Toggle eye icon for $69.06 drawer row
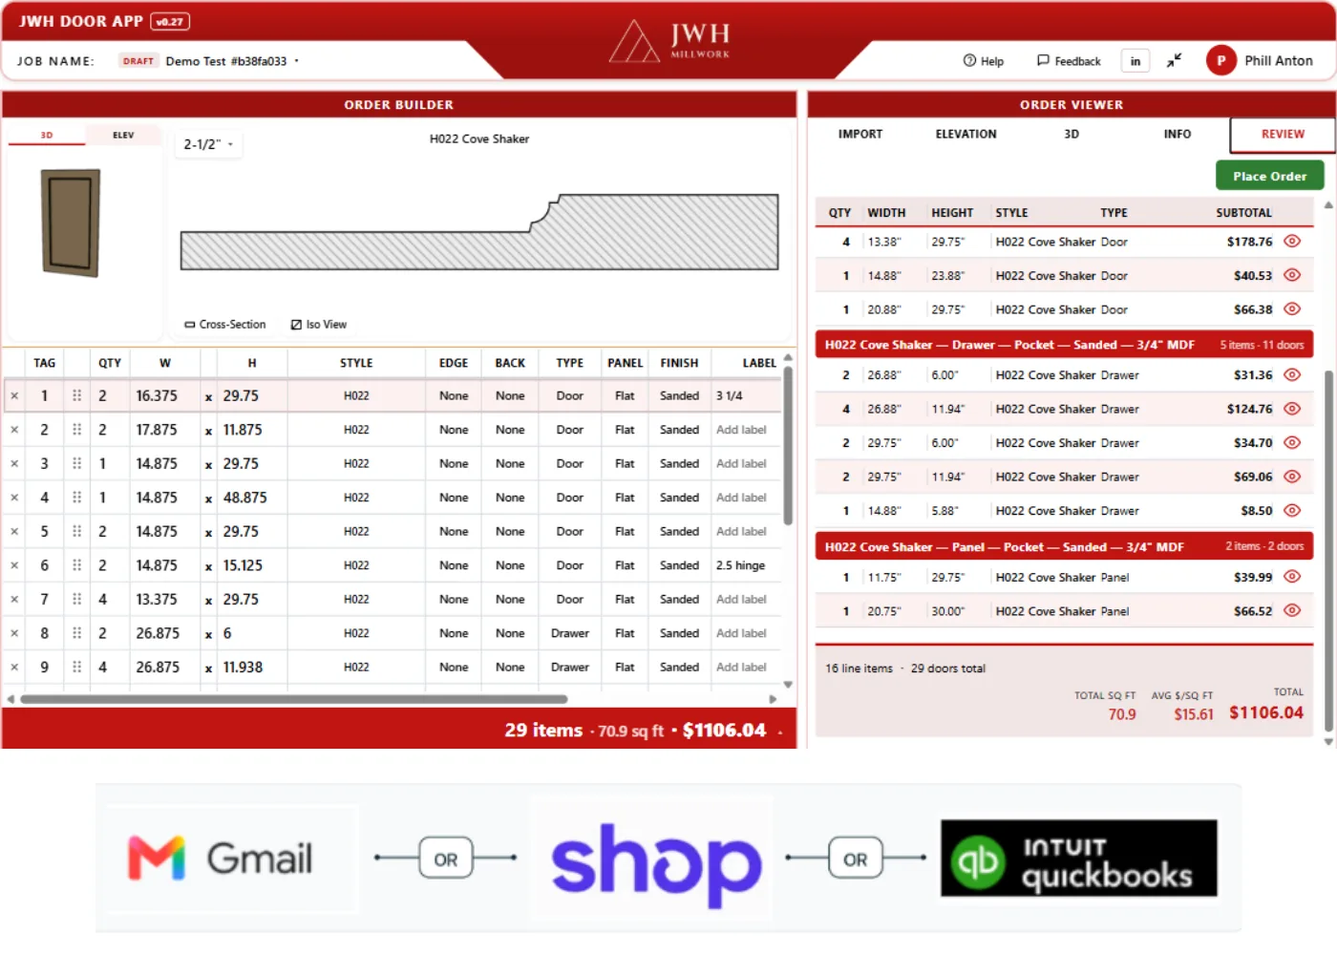This screenshot has height=955, width=1337. click(1292, 477)
